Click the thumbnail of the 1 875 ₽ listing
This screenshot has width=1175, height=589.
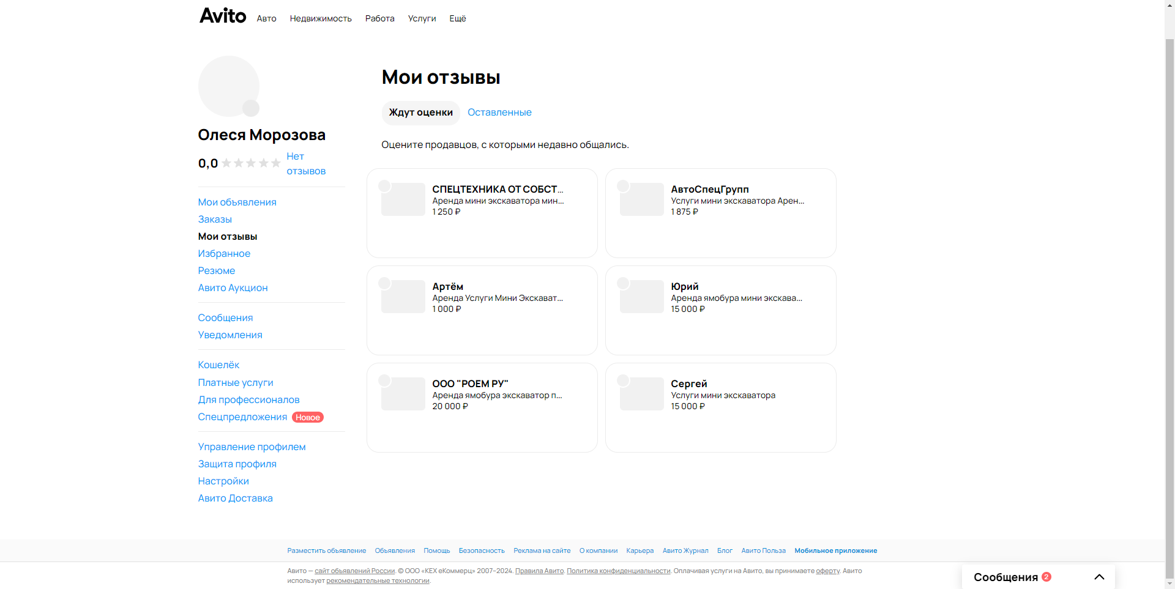click(x=641, y=199)
